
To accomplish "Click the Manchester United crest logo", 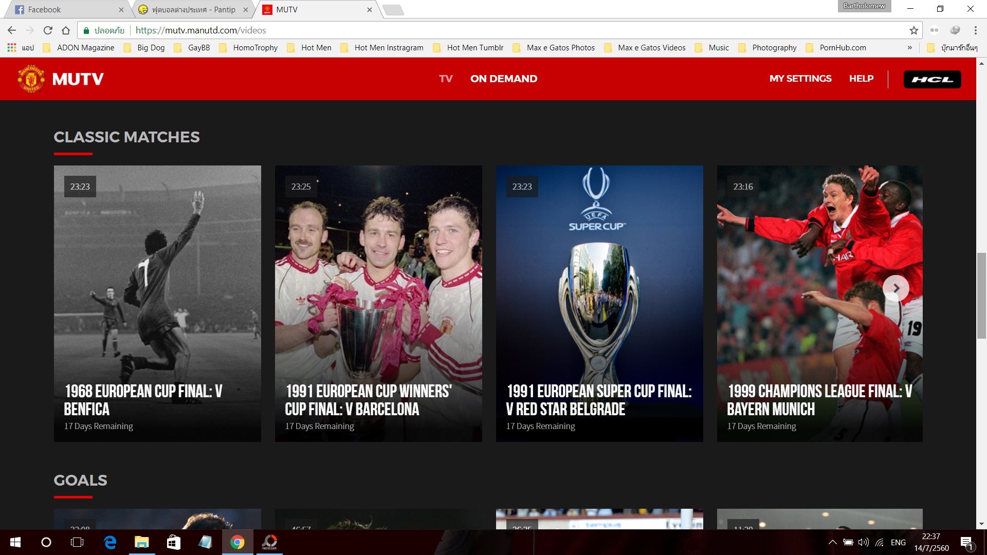I will pyautogui.click(x=31, y=79).
